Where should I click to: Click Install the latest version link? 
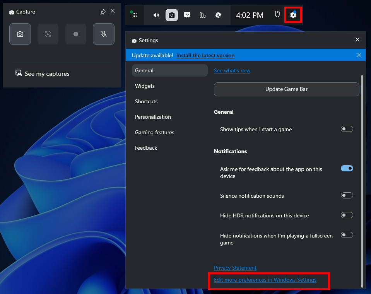pos(205,55)
